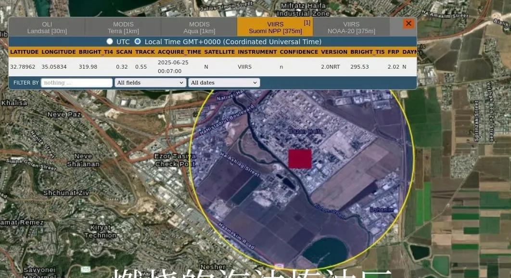The image size is (511, 278).
Task: Select VIIRS Suomi NPP [375m] tab
Action: tap(275, 27)
